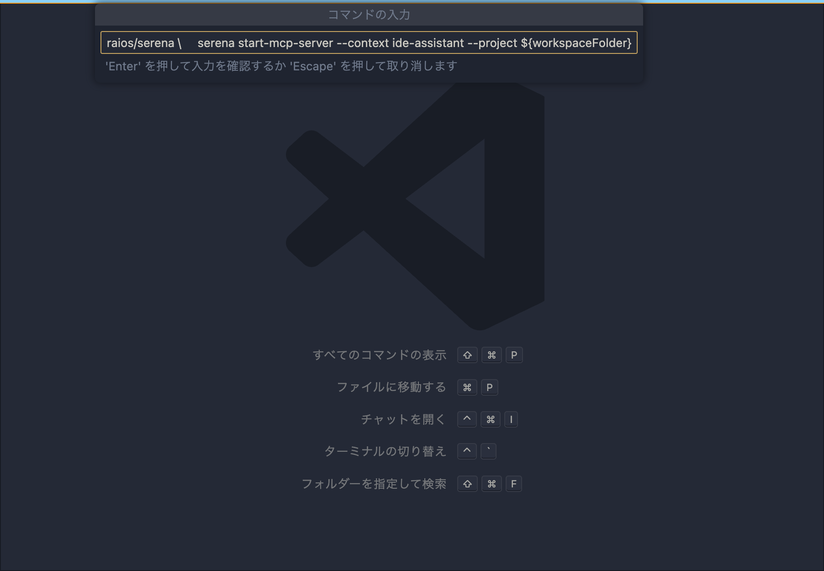Click the ⌘ key icon in the すべてのコマンドの表示 row
This screenshot has width=824, height=571.
pyautogui.click(x=491, y=355)
